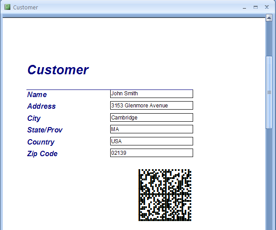Minimize the Customer window
Viewport: 276px width, 230px height.
[x=244, y=8]
